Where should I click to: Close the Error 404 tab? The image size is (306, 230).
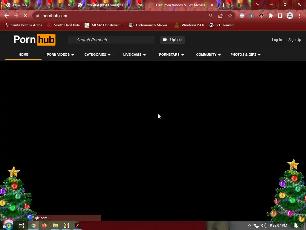coord(141,5)
